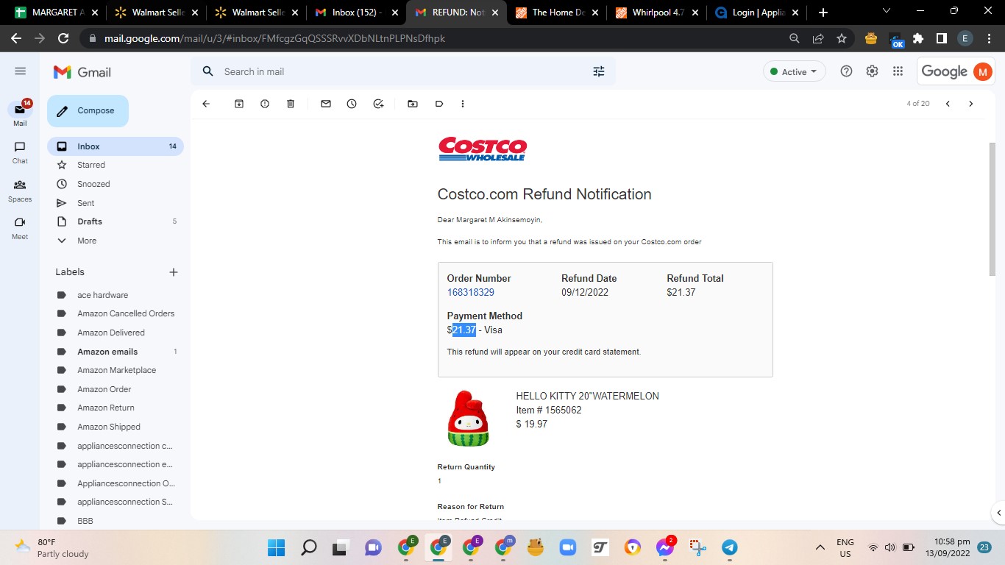Open Spaces in the left rail
Screen dimensions: 1005x565
click(20, 191)
